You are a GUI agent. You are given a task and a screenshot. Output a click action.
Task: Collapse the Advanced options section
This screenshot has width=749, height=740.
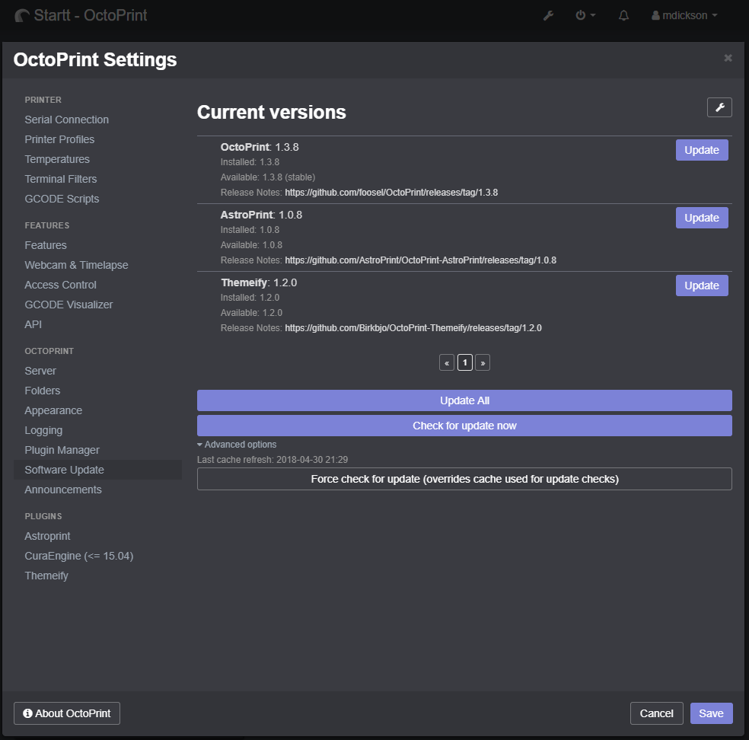(x=237, y=445)
